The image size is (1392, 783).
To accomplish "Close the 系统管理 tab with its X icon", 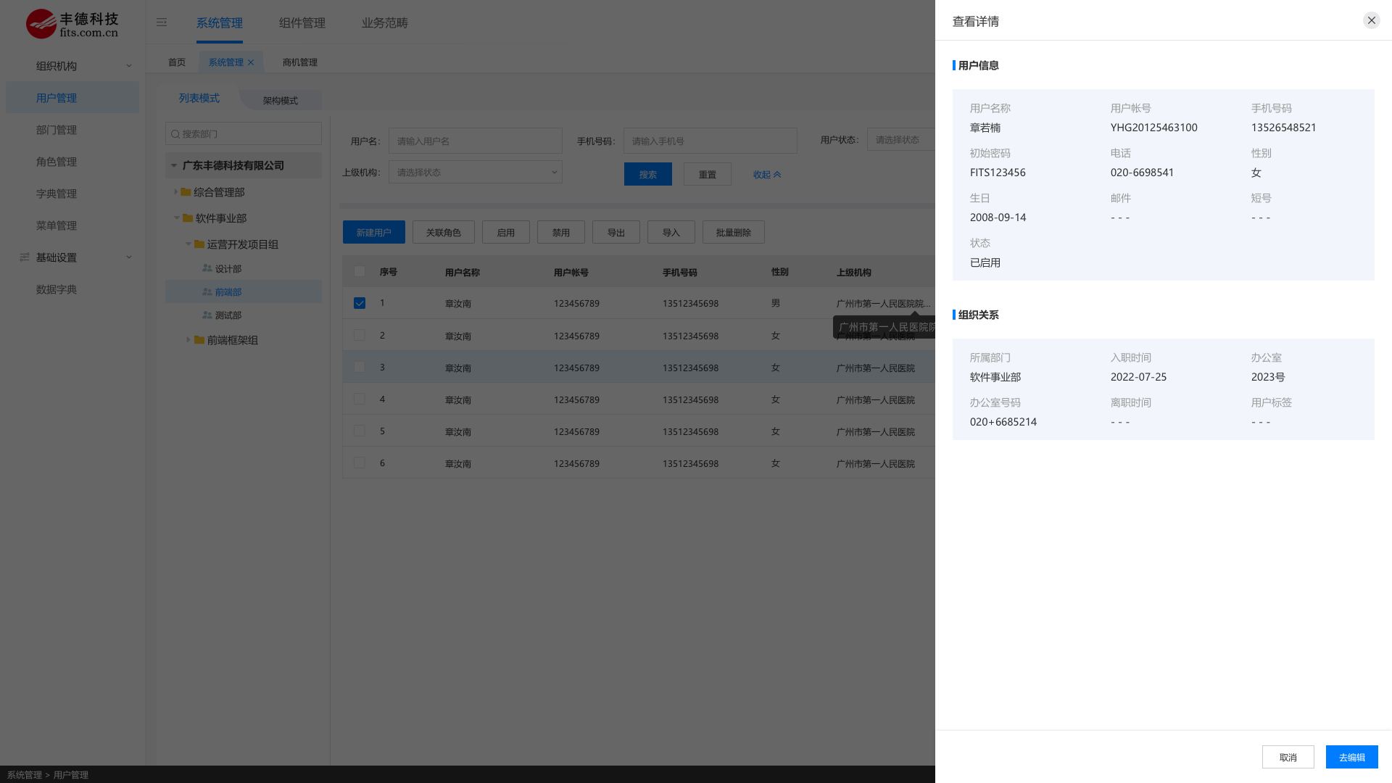I will (251, 62).
